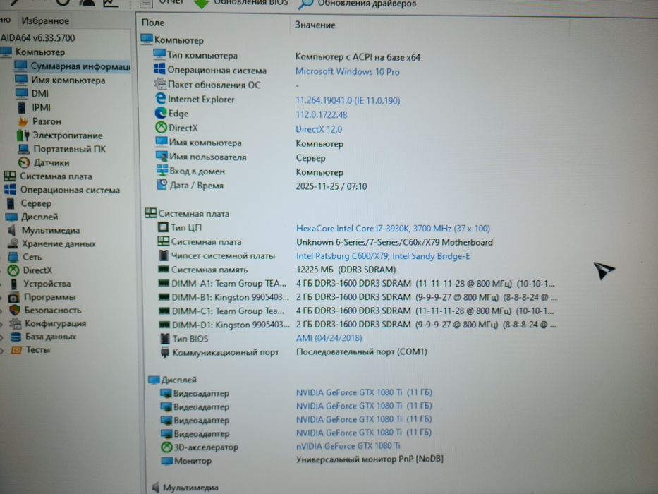
Task: Select the DIMM-C1: Team Group row
Action: (357, 311)
